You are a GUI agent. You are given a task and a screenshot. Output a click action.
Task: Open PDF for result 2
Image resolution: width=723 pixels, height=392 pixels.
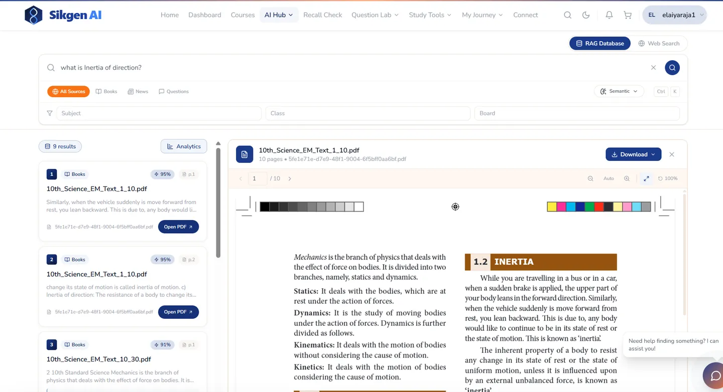click(178, 312)
